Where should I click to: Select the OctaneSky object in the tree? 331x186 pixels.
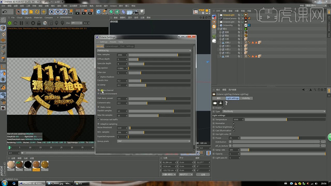click(228, 25)
